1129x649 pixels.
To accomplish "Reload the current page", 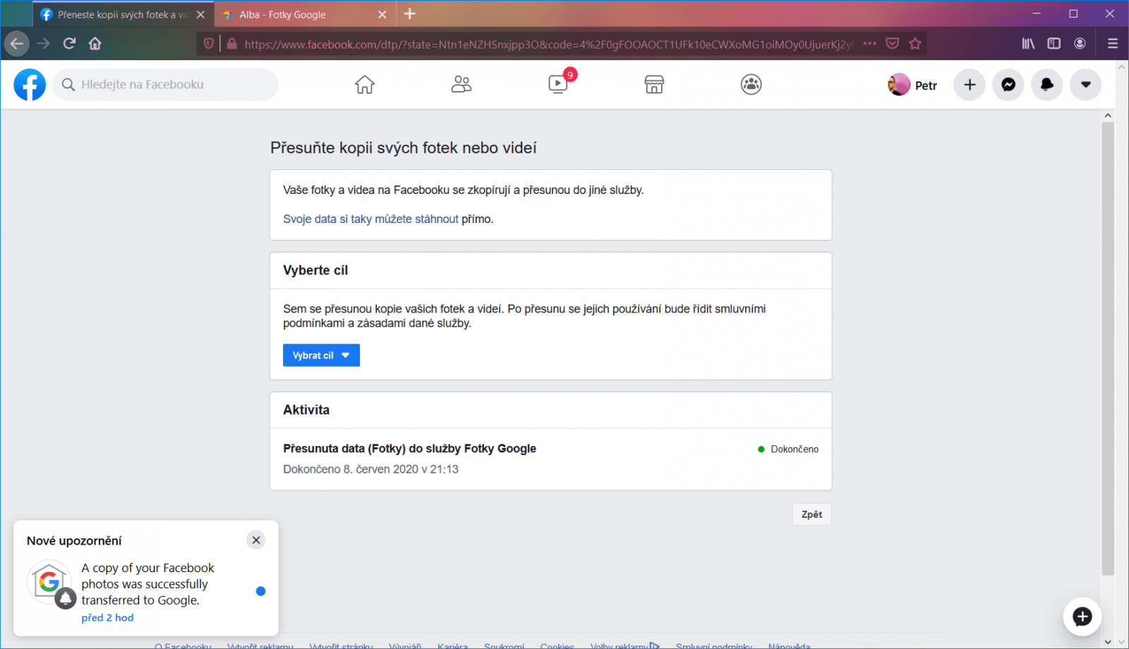I will point(69,44).
